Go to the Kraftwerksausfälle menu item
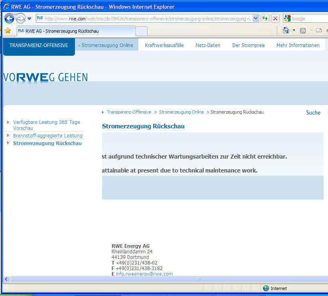 click(x=164, y=45)
